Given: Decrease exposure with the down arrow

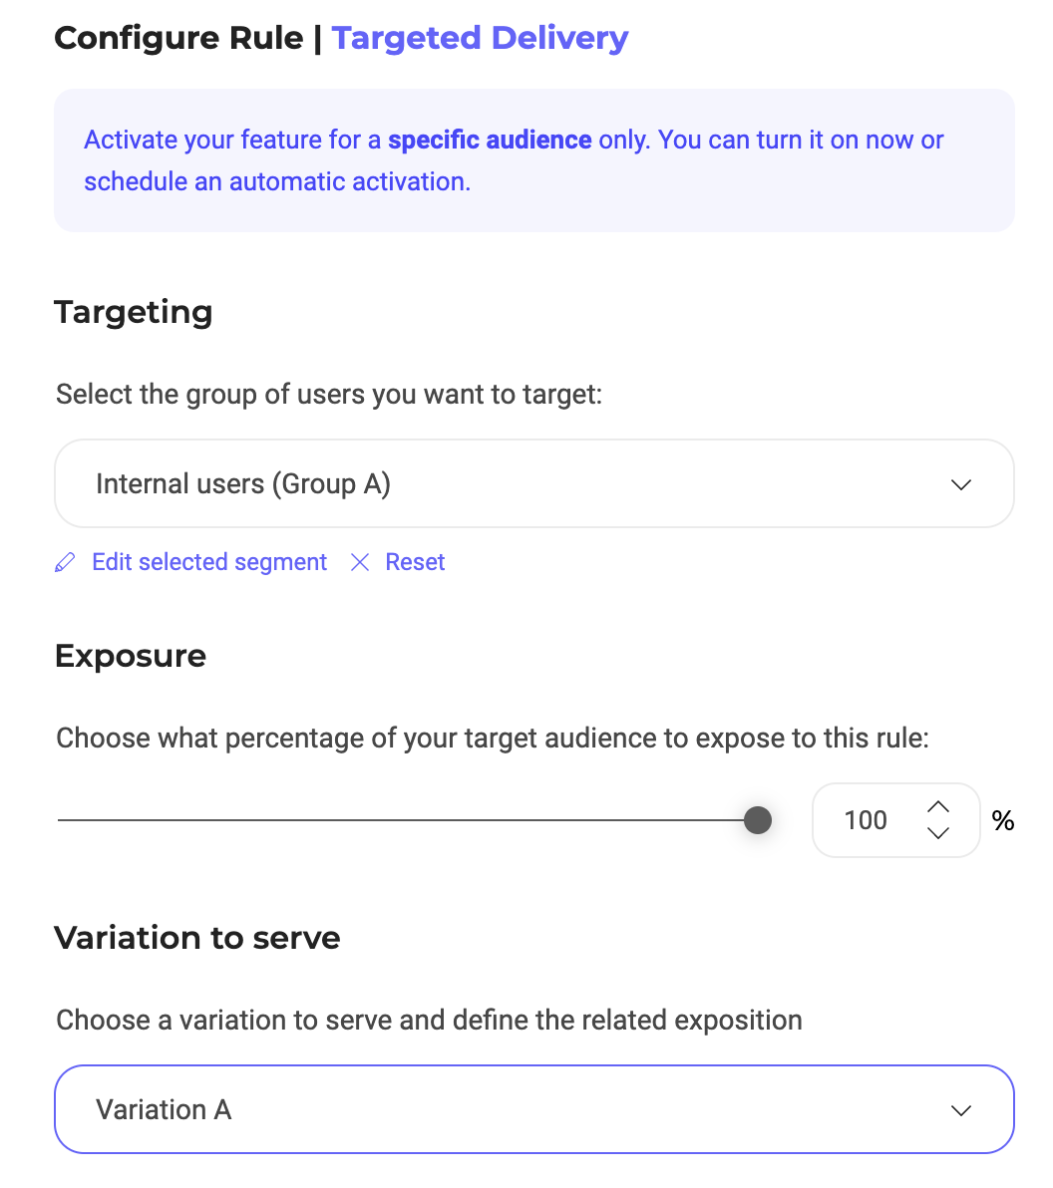Looking at the screenshot, I should click(938, 833).
